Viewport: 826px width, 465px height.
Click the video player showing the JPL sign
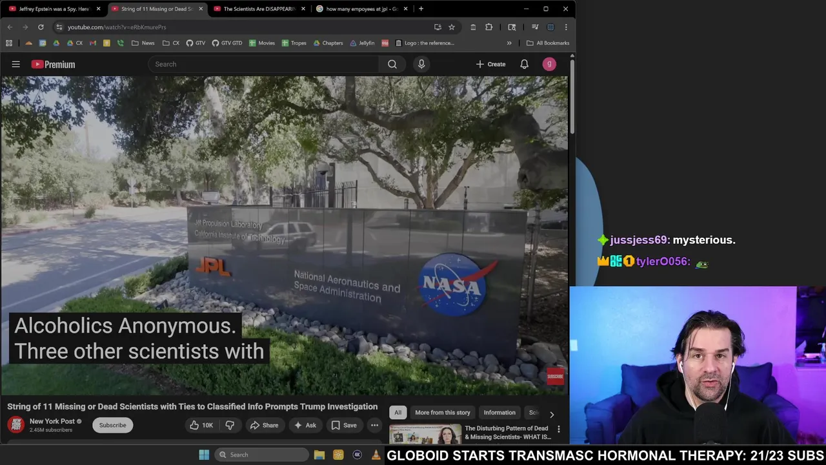tap(284, 236)
